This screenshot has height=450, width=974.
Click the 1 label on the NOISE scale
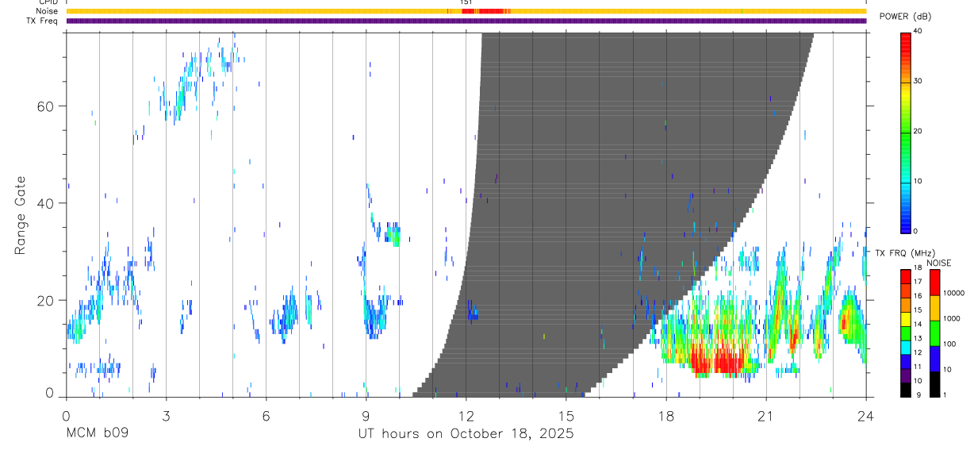point(944,394)
